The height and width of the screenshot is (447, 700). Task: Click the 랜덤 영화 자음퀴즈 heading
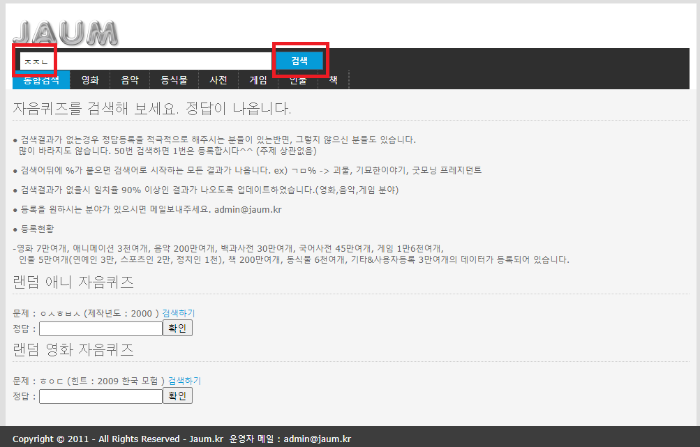(73, 350)
